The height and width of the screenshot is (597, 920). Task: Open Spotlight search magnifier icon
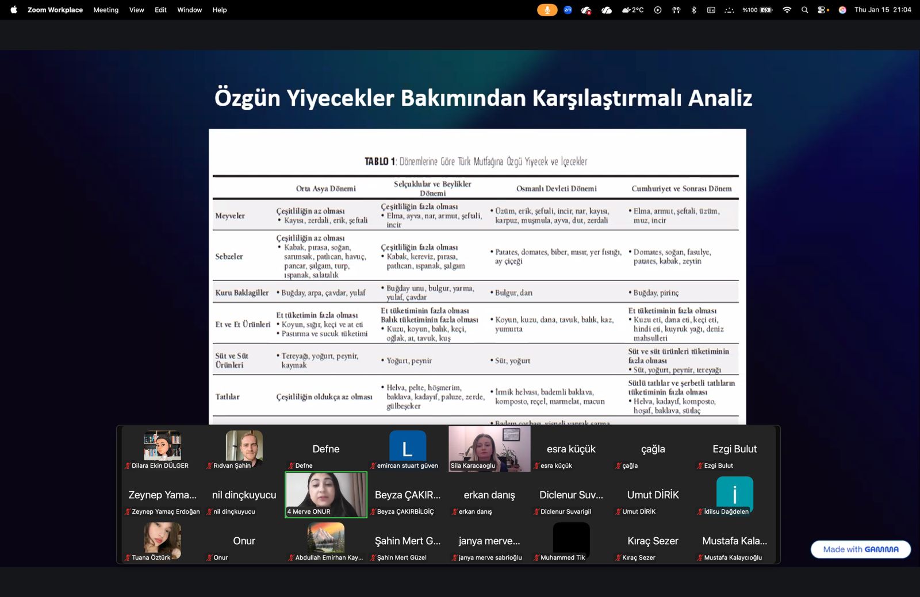pyautogui.click(x=804, y=10)
